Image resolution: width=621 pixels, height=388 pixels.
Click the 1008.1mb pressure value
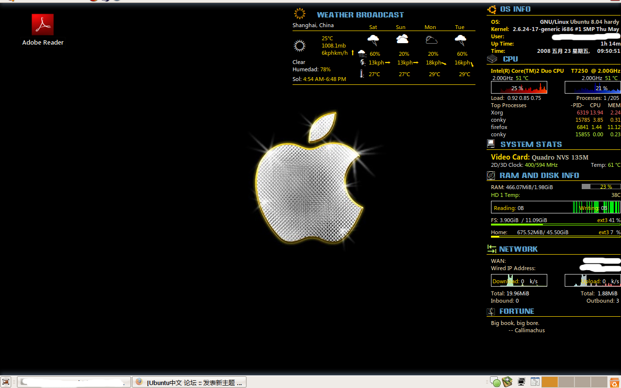coord(334,46)
